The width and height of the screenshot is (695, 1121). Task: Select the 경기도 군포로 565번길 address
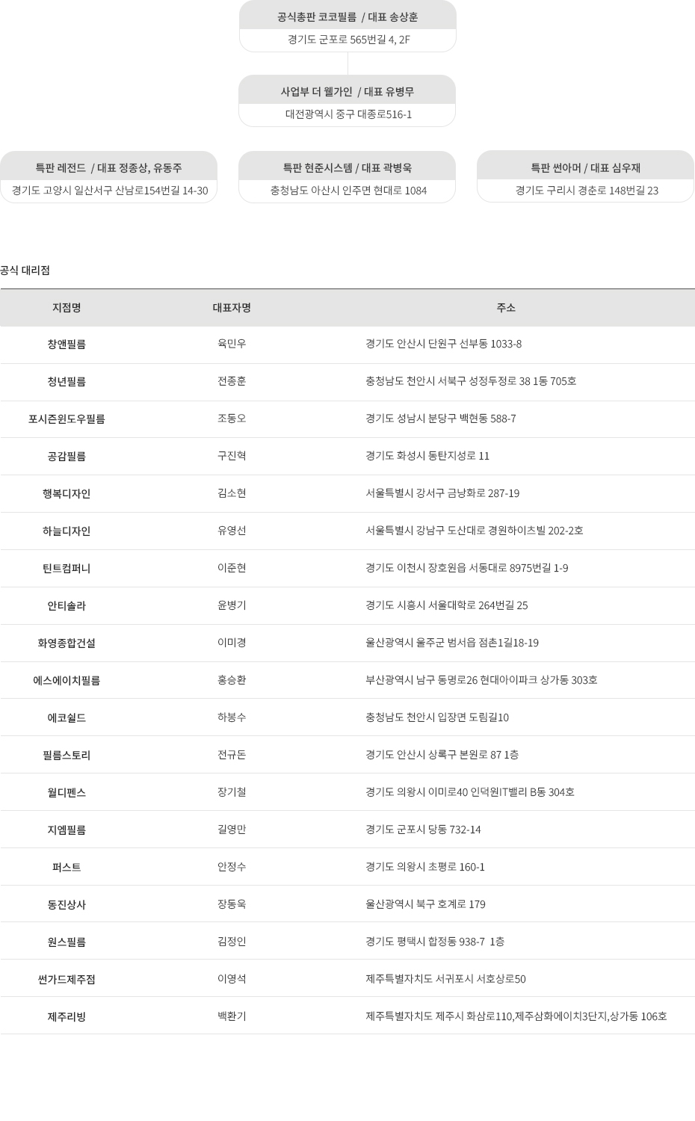(x=348, y=40)
